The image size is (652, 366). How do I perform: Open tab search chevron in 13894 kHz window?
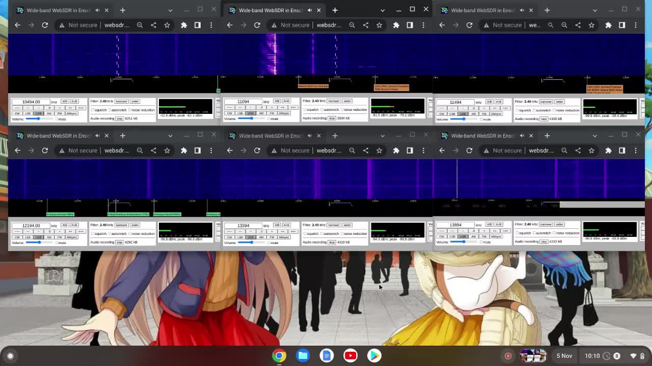[594, 136]
